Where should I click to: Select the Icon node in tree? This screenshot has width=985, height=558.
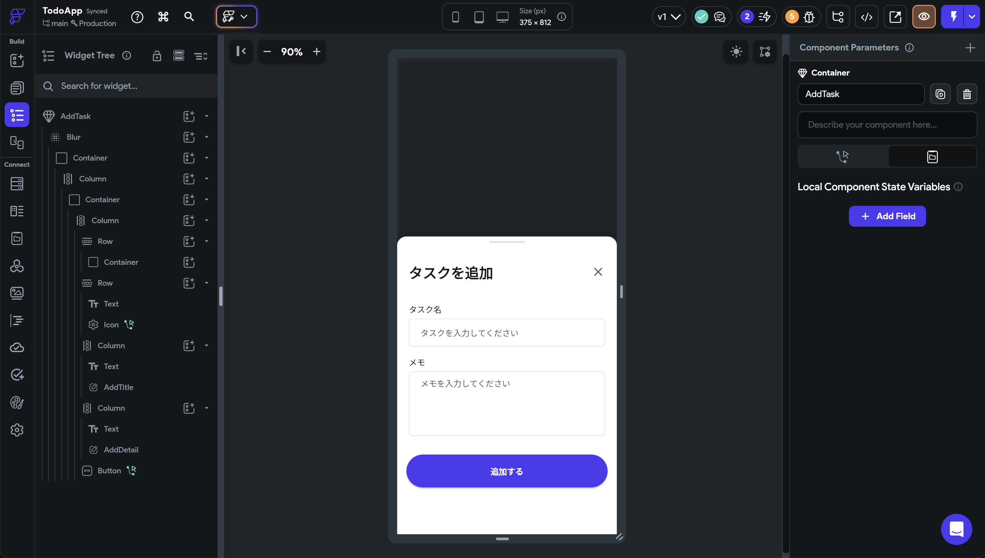click(111, 325)
